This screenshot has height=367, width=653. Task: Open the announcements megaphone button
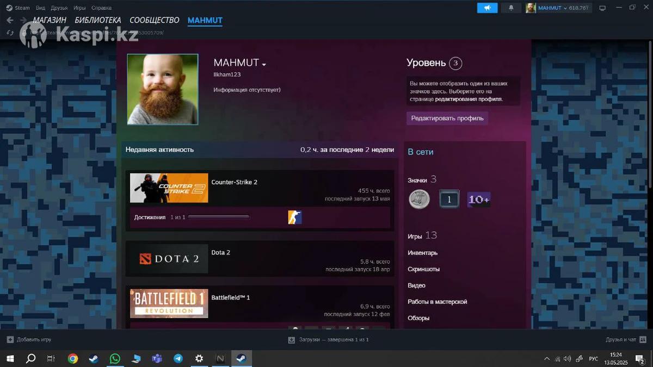pos(487,8)
